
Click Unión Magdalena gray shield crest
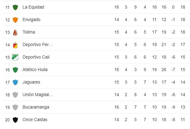pyautogui.click(x=15, y=95)
